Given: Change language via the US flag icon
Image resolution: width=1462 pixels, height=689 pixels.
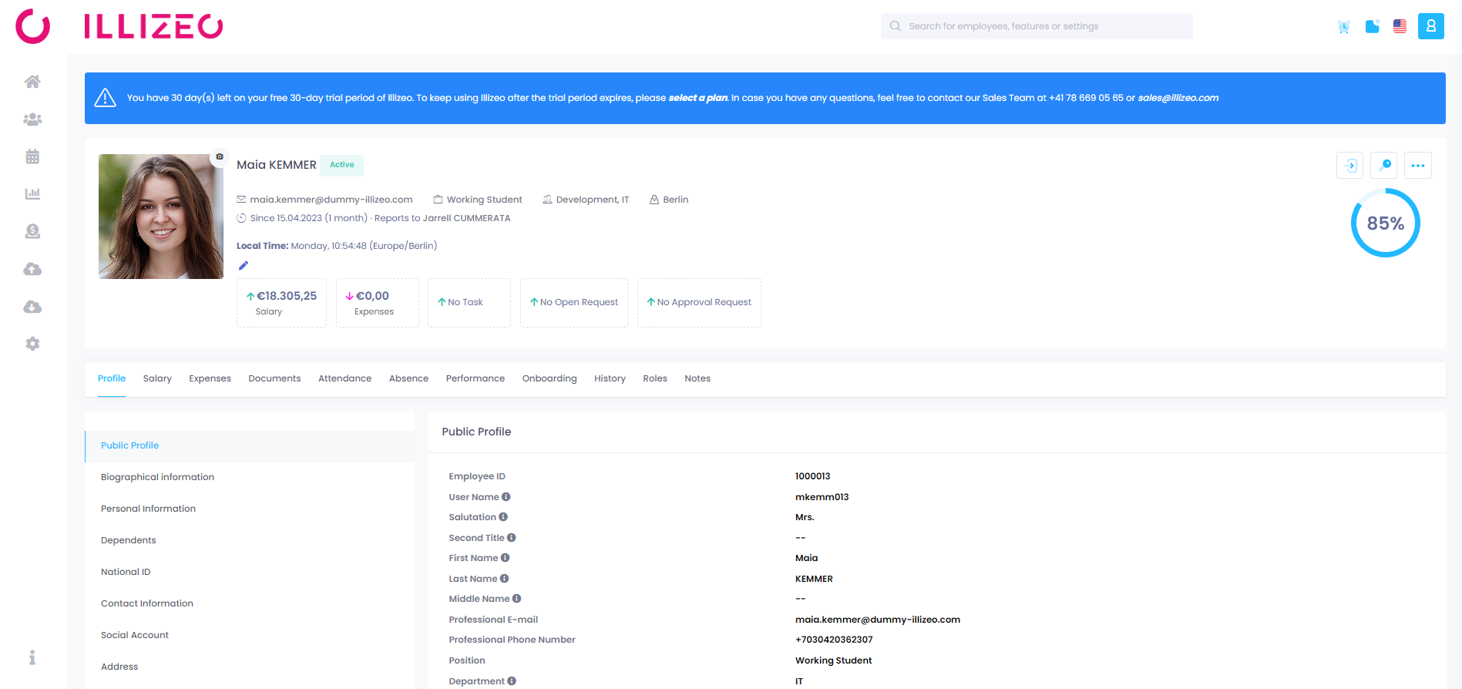Looking at the screenshot, I should pyautogui.click(x=1400, y=26).
